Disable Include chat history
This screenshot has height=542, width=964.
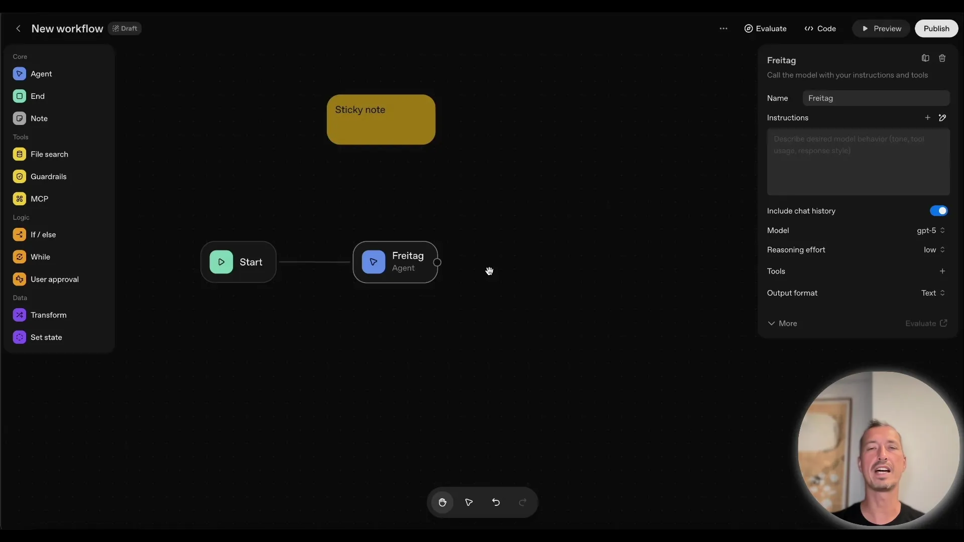coord(938,211)
